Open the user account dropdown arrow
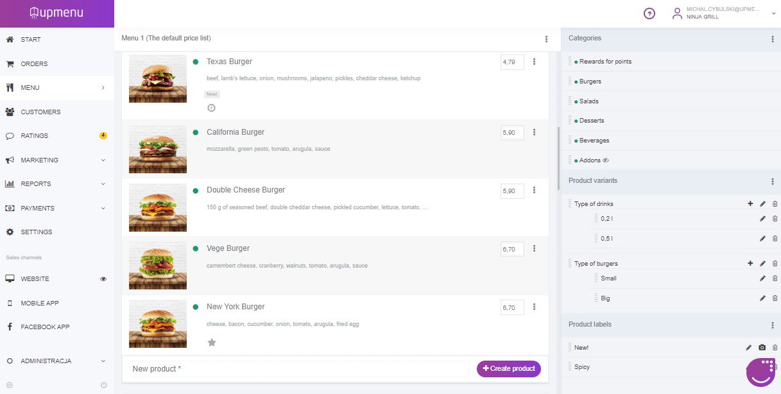781x394 pixels. [x=773, y=13]
